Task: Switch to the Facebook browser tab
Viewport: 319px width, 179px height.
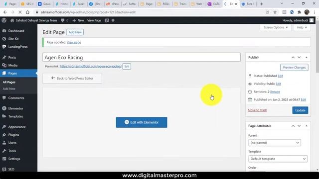Action: coord(96,4)
